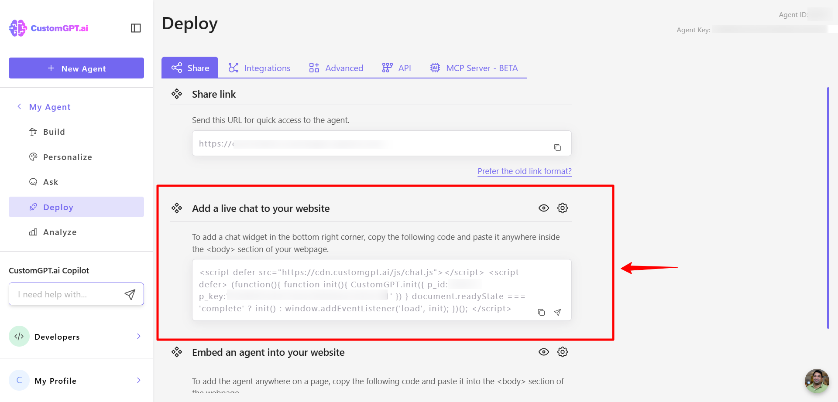838x402 pixels.
Task: Send the Copilot message with paper plane
Action: [x=130, y=294]
